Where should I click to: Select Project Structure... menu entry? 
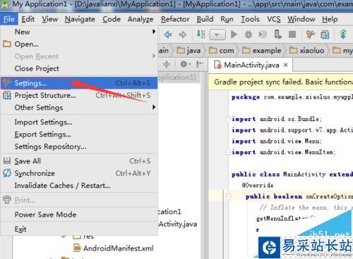point(79,95)
